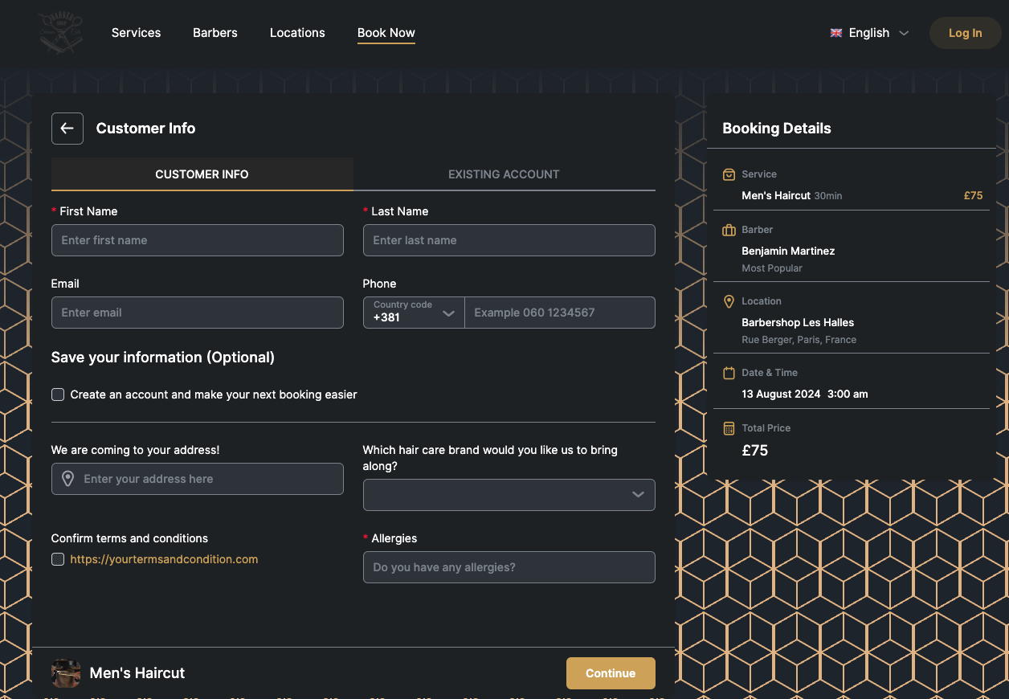Image resolution: width=1009 pixels, height=699 pixels.
Task: Check the terms and conditions checkbox
Action: [x=57, y=559]
